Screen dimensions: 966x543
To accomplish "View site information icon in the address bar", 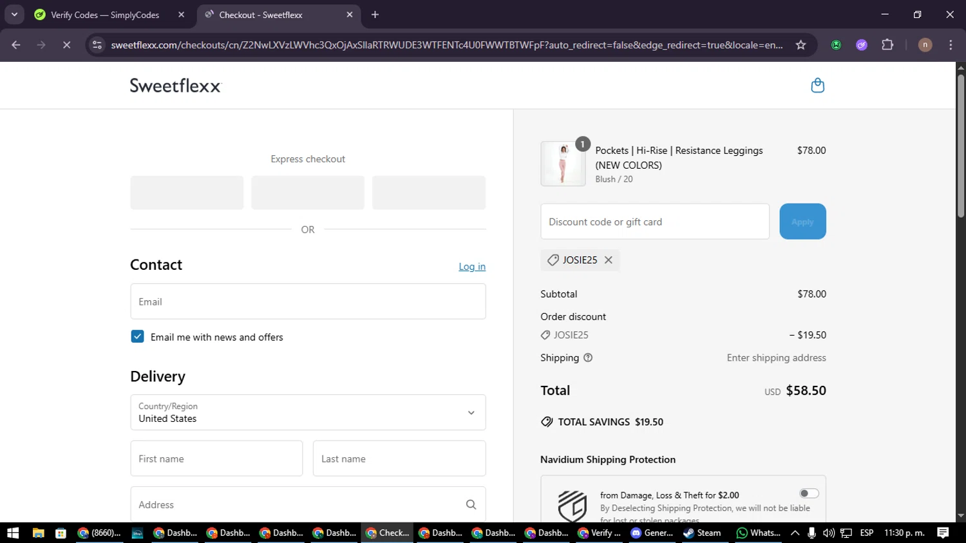I will point(97,45).
